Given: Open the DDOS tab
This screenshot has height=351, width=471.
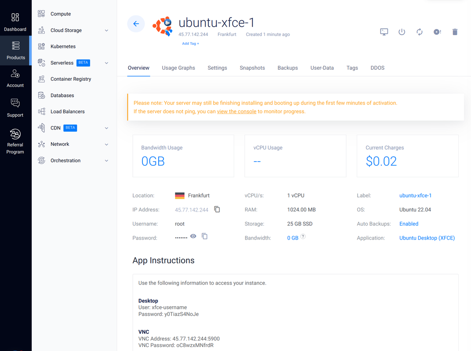Looking at the screenshot, I should pyautogui.click(x=377, y=68).
